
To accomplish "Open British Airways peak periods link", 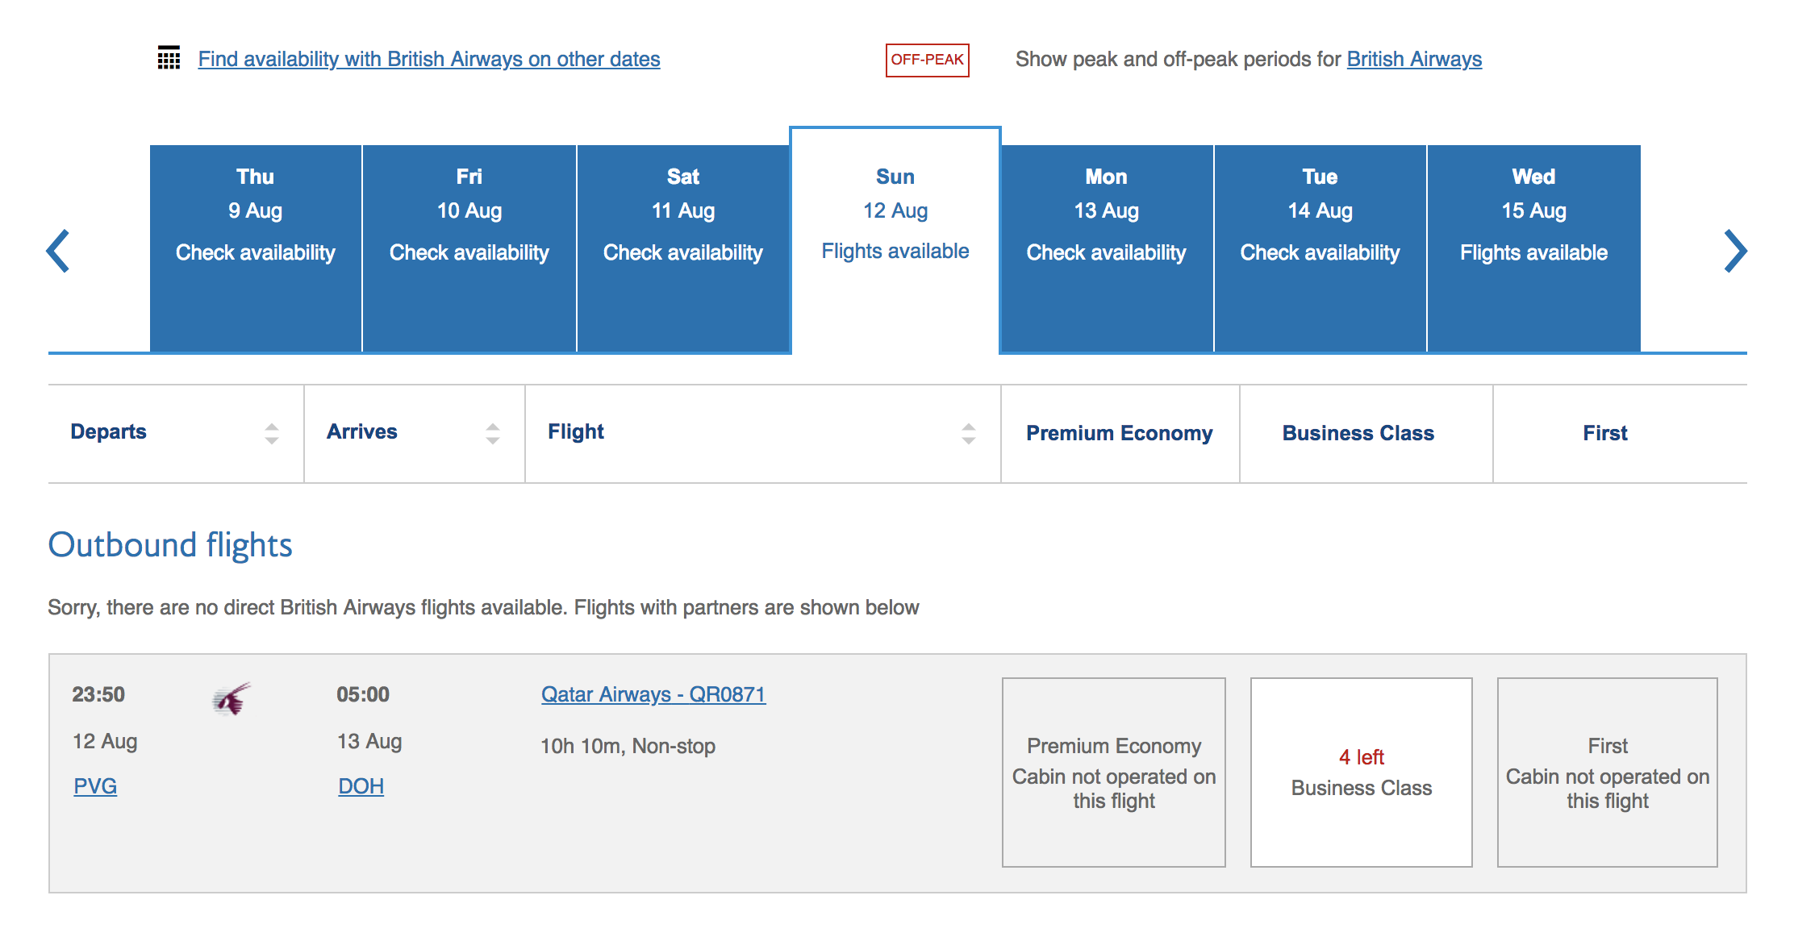I will 1414,59.
